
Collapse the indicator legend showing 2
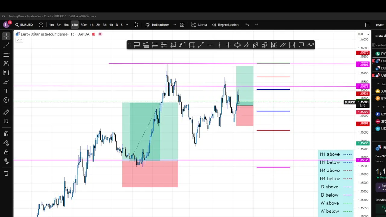[19, 40]
